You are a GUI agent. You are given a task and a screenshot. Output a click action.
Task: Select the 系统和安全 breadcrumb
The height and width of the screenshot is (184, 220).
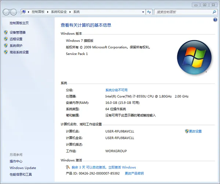[x=59, y=12]
